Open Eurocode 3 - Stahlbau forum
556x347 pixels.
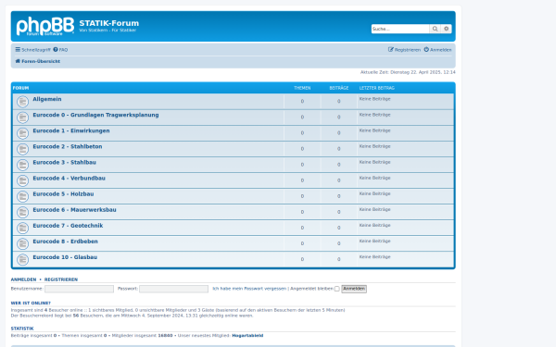click(x=65, y=163)
